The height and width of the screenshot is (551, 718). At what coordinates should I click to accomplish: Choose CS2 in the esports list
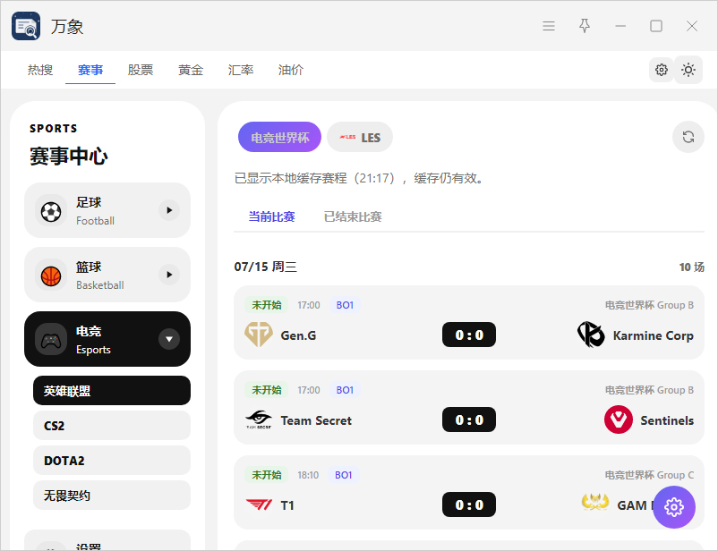[x=112, y=426]
